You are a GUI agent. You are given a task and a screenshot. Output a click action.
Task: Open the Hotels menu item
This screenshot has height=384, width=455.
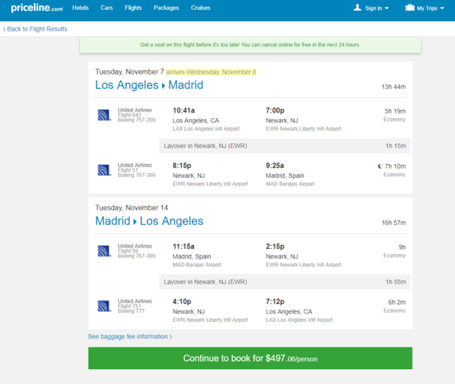[80, 7]
